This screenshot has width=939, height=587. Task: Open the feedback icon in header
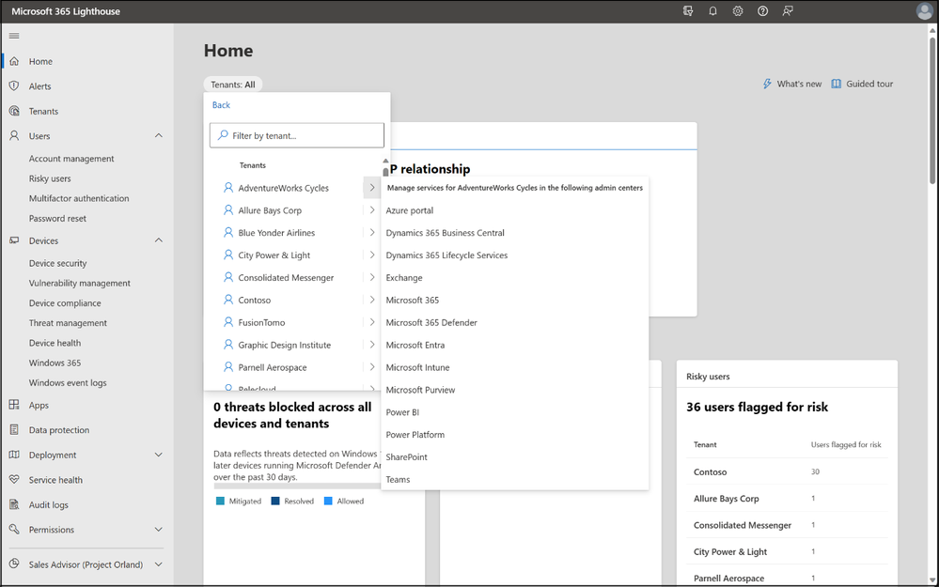[x=788, y=11]
